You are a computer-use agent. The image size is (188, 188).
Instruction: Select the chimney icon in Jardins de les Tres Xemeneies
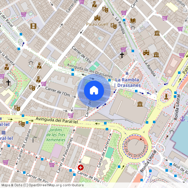click(x=34, y=139)
